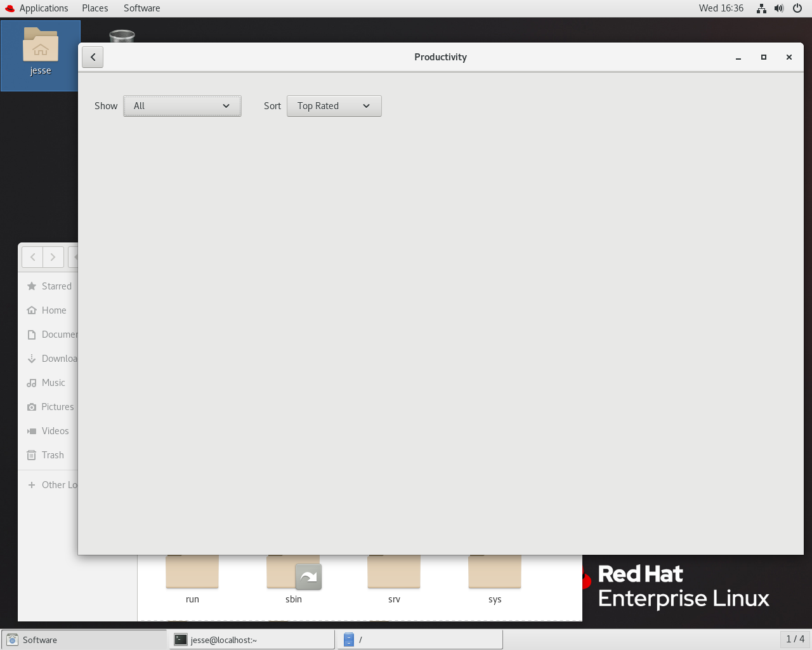The image size is (812, 650).
Task: Click the document icon beside Documents
Action: [32, 335]
